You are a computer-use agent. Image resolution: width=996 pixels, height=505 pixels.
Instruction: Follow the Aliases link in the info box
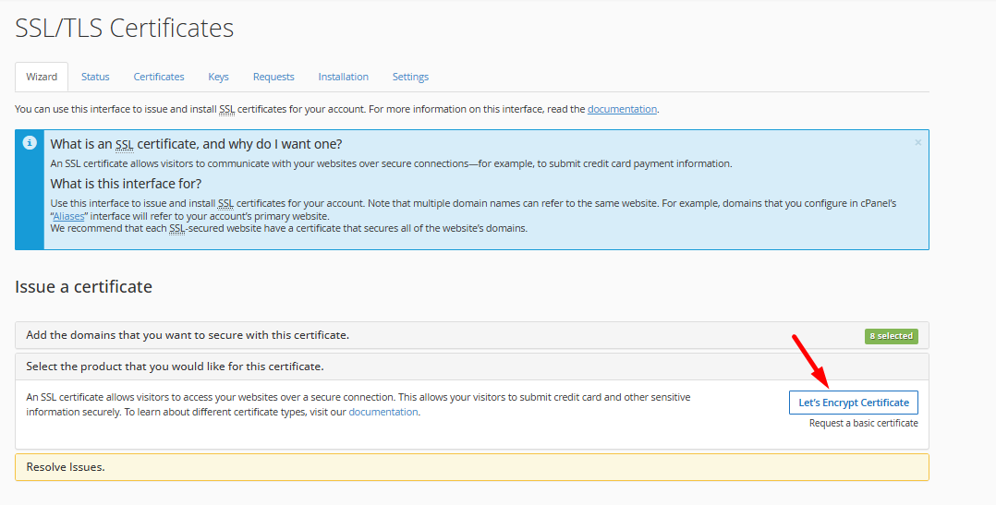coord(69,216)
